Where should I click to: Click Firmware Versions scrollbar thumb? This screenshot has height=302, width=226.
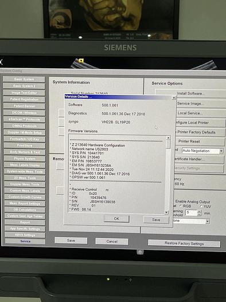coord(168,144)
